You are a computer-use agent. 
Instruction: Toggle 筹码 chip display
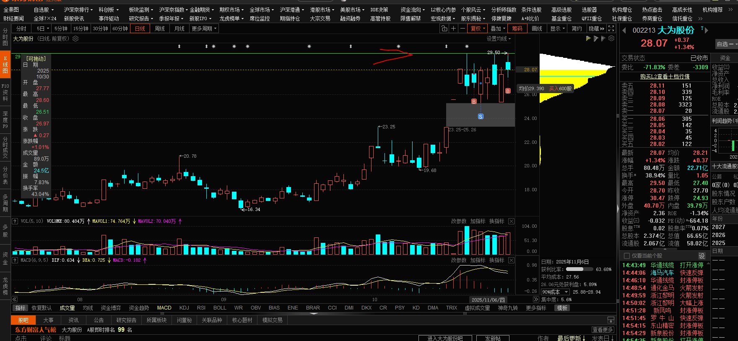pos(517,29)
